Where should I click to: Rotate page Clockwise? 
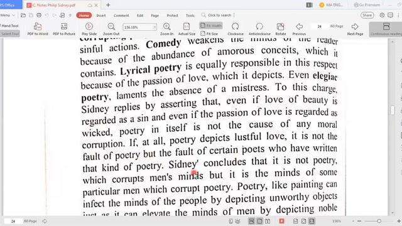(236, 29)
